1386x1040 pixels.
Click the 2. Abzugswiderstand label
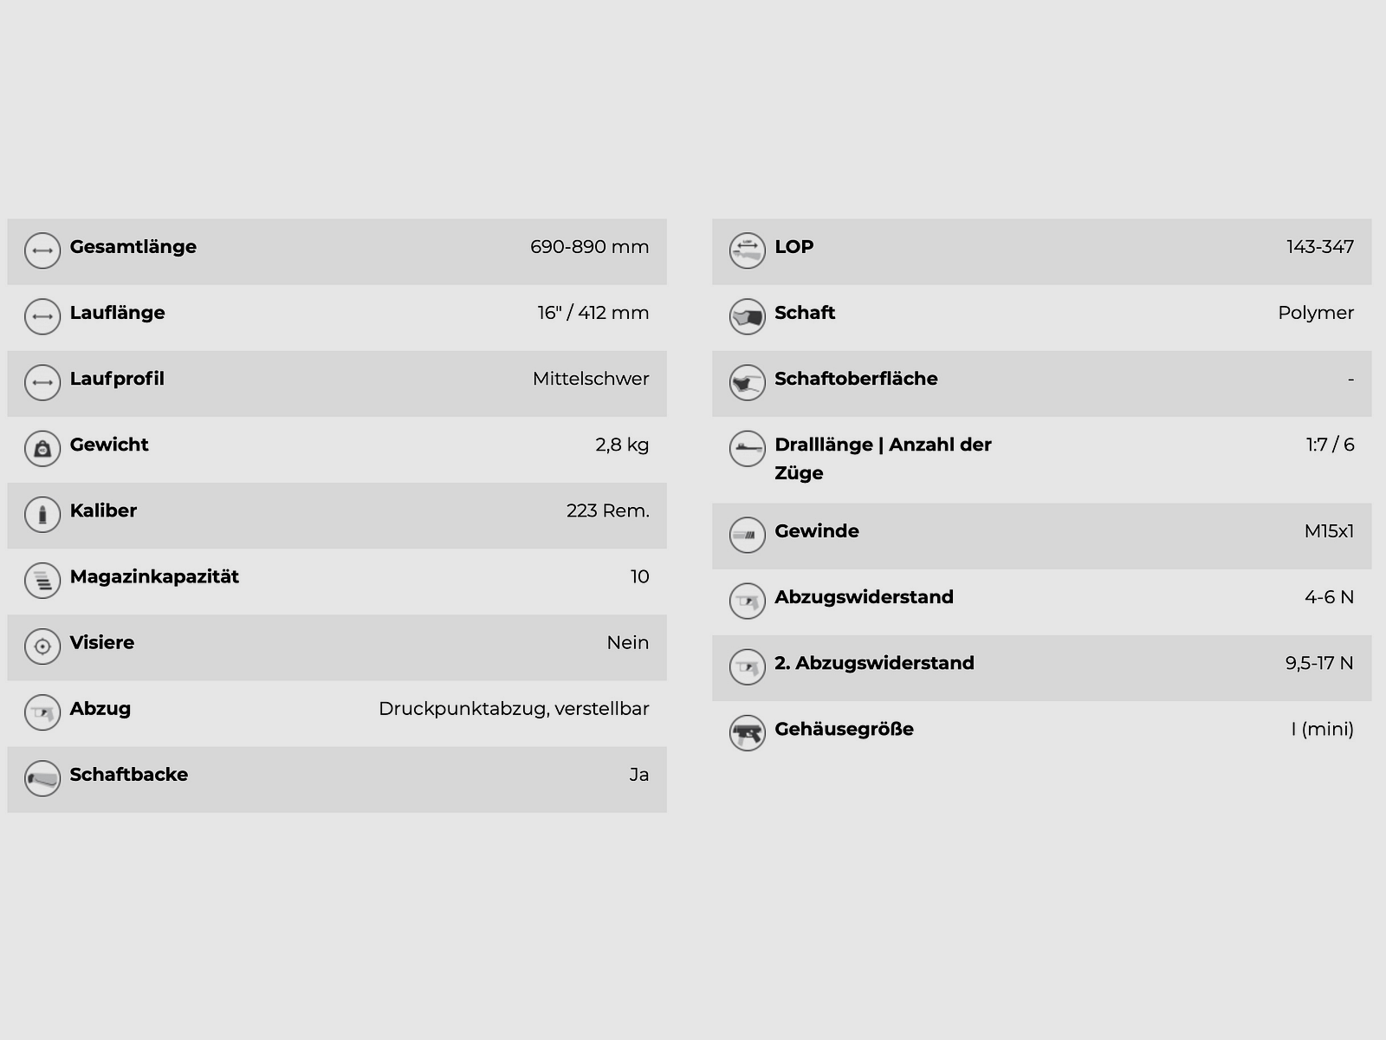click(x=874, y=663)
